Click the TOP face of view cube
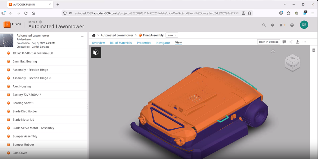Viewport: 318px width, 159px height. (293, 58)
